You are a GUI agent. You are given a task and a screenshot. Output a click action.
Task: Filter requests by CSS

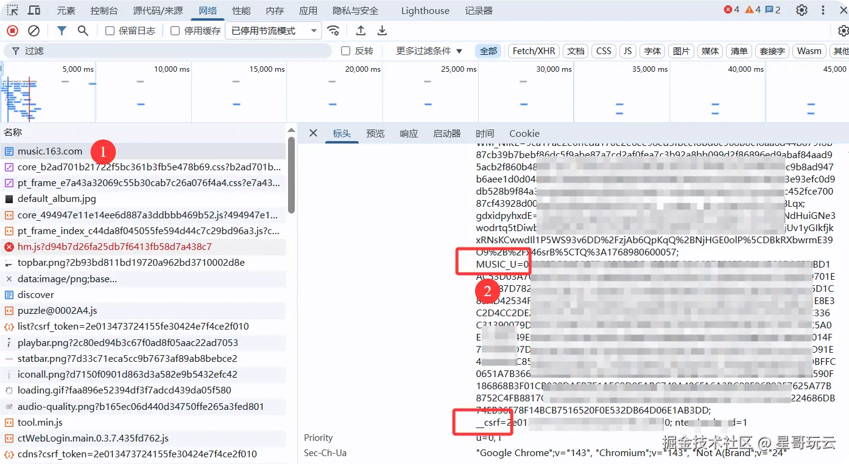(x=604, y=51)
